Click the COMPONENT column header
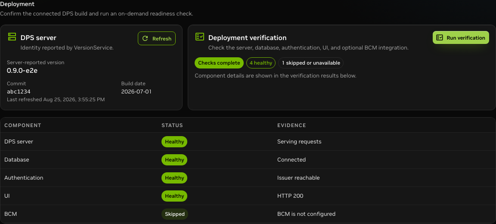Screen dimensions: 496x224 tap(23, 125)
